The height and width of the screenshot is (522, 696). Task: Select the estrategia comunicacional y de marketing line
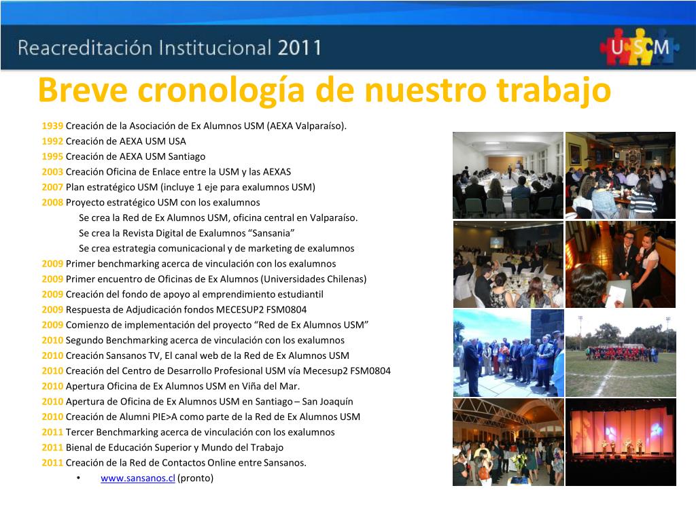pos(216,248)
